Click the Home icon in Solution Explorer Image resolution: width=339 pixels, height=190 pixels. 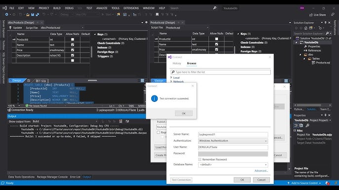click(x=306, y=28)
